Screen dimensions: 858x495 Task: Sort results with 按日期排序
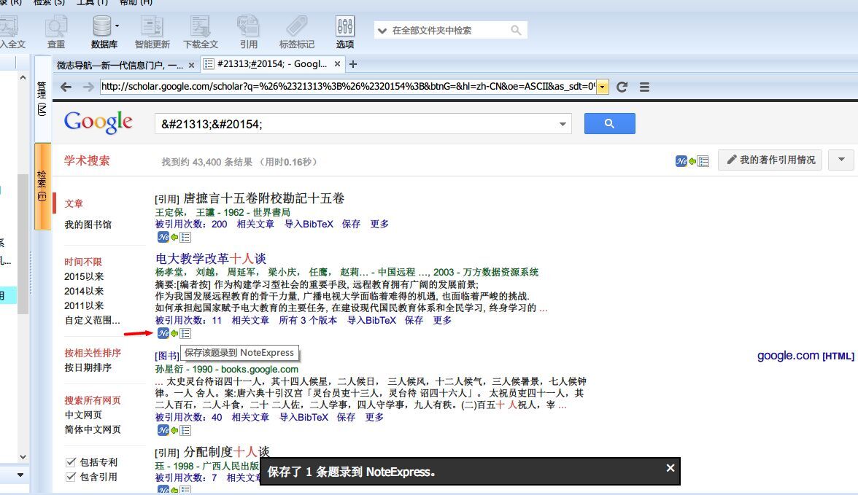[88, 367]
